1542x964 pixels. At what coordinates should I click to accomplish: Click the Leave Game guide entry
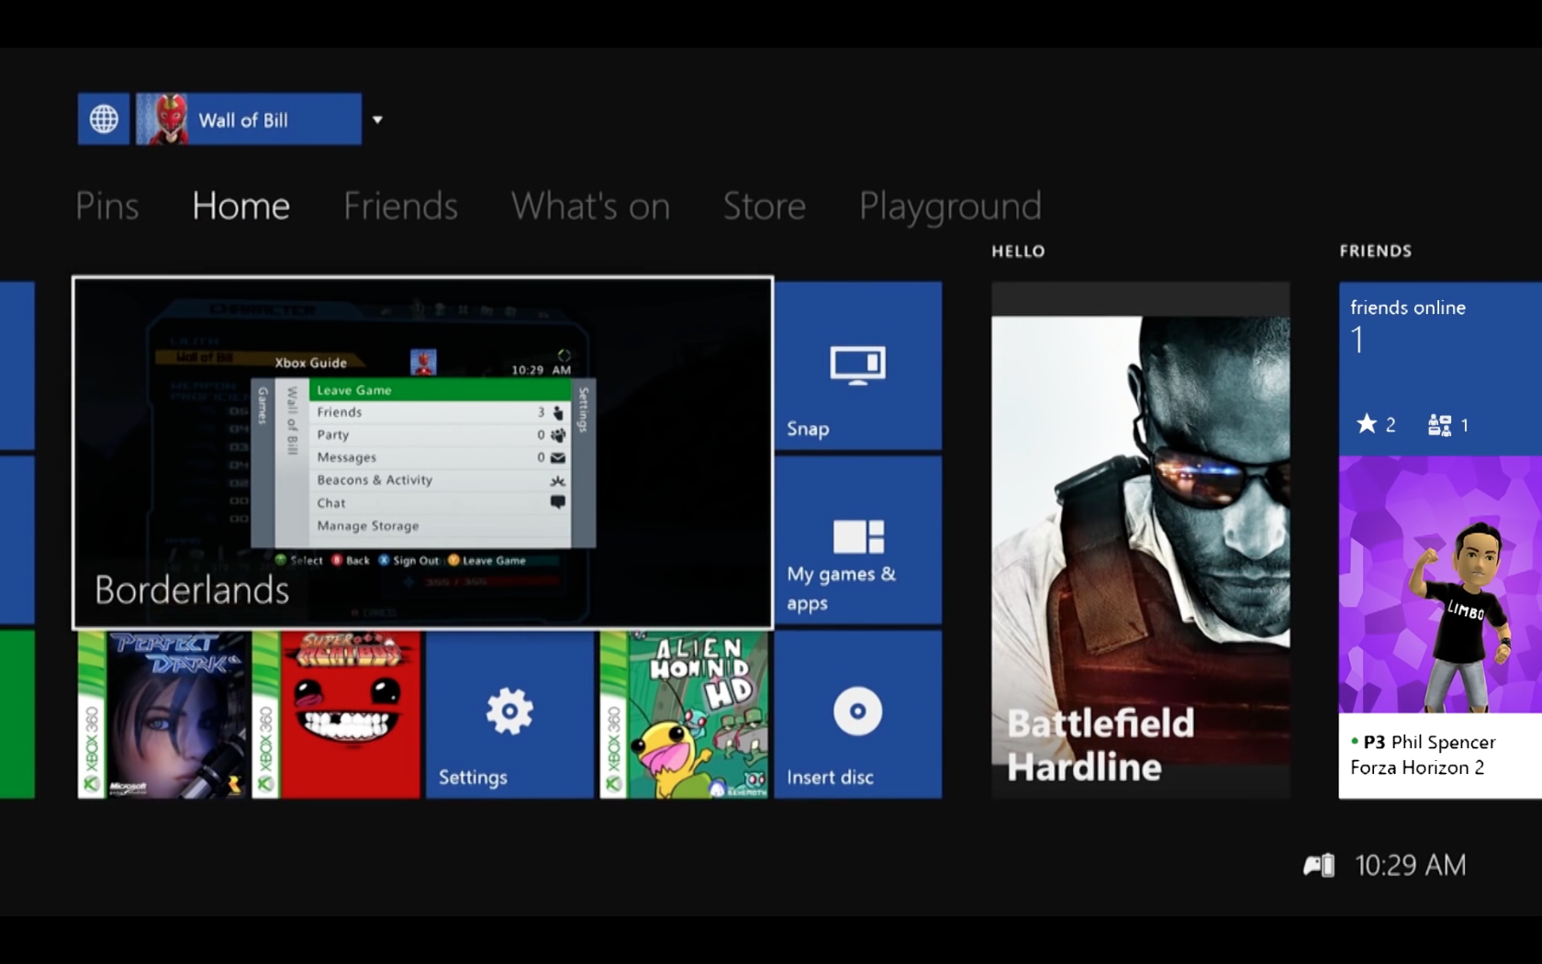(441, 390)
